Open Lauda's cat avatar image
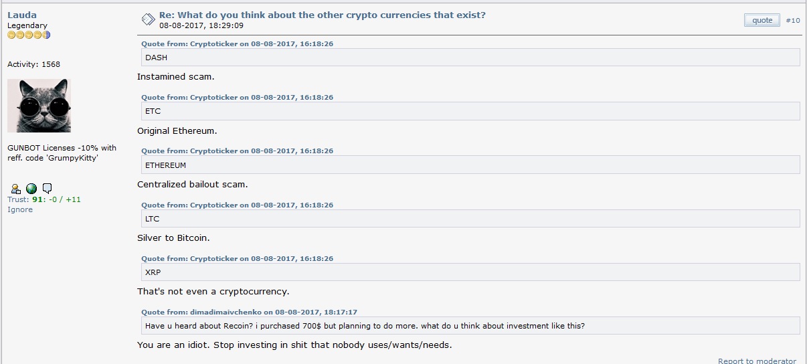This screenshot has height=364, width=807. click(39, 106)
